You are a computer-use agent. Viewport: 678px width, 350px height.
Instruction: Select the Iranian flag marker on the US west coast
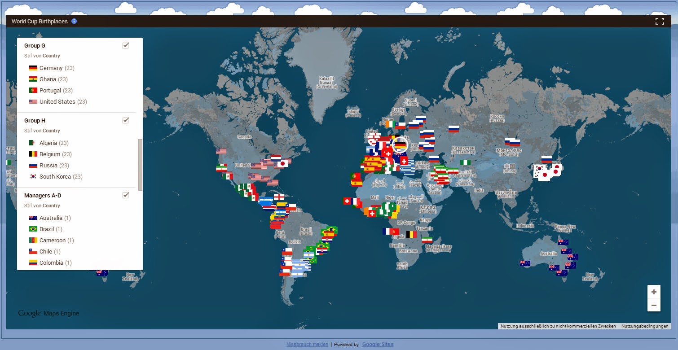click(221, 168)
